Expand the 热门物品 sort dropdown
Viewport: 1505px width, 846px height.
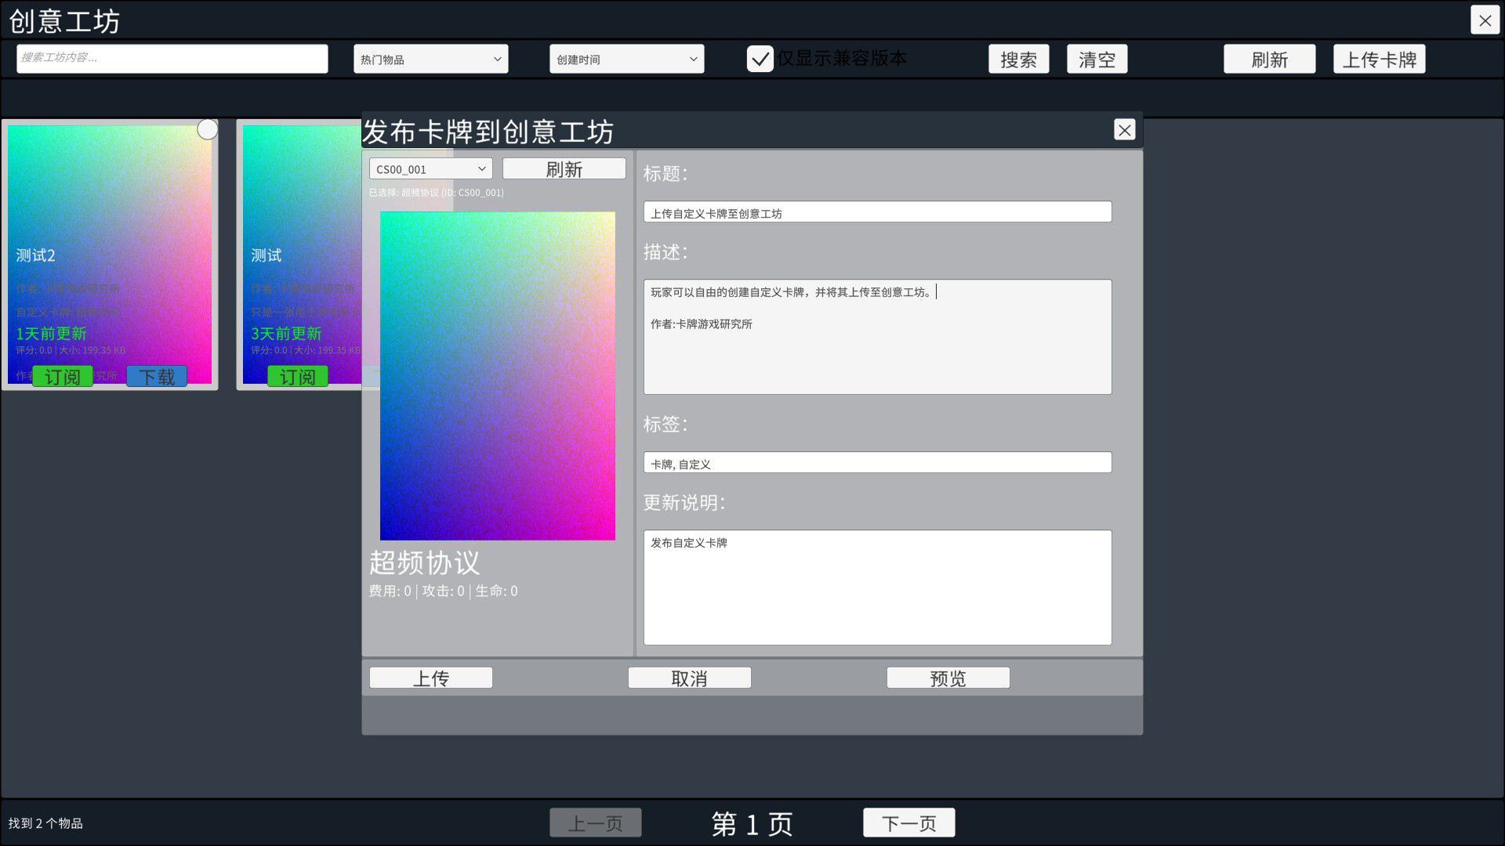[430, 58]
